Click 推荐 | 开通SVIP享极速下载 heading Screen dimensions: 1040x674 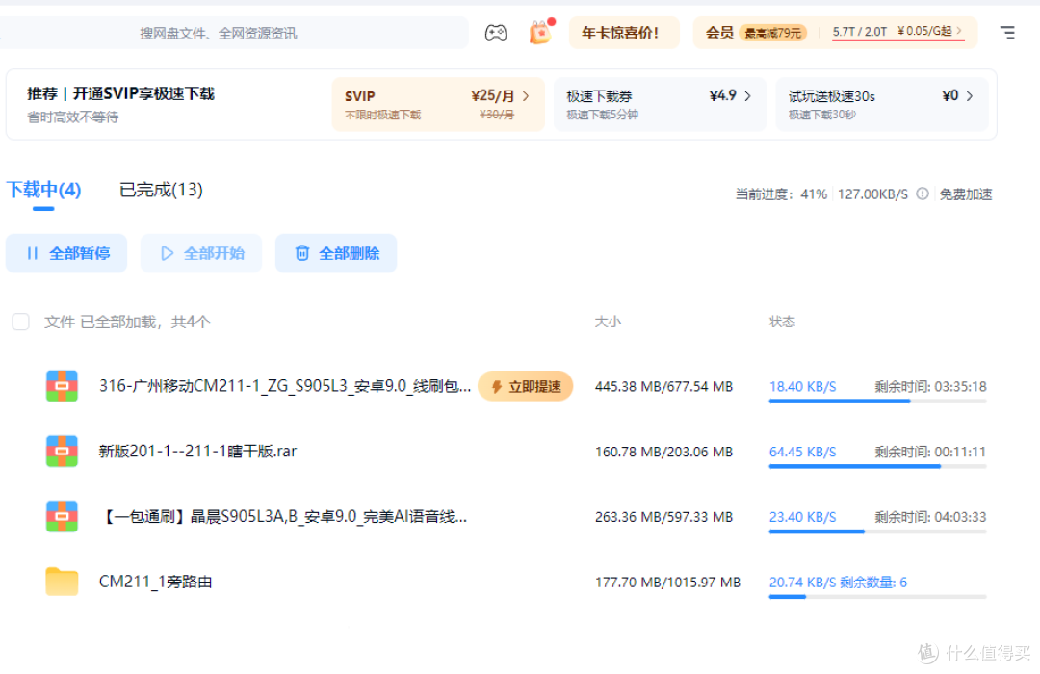pyautogui.click(x=120, y=93)
